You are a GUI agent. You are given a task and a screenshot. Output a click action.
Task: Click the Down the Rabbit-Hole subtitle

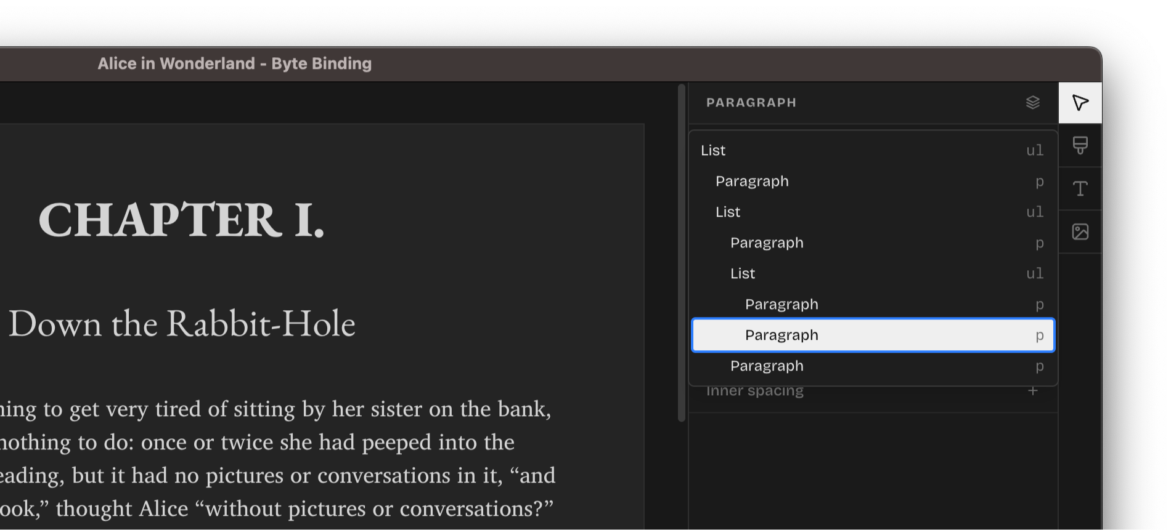[182, 324]
